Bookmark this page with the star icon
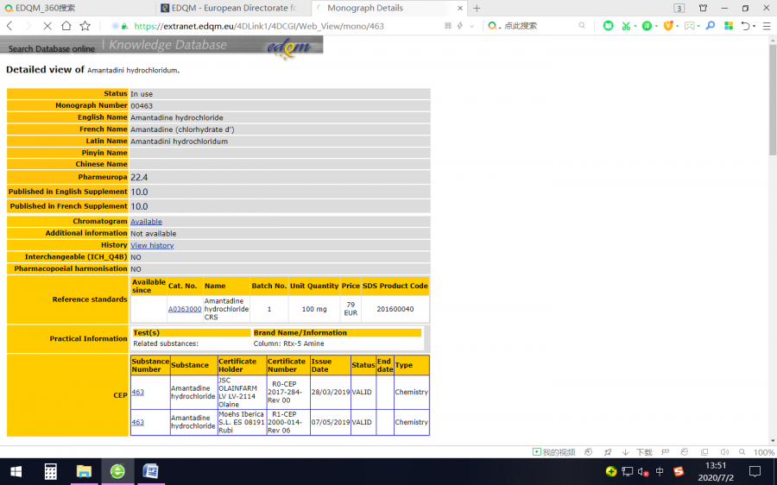 click(85, 26)
